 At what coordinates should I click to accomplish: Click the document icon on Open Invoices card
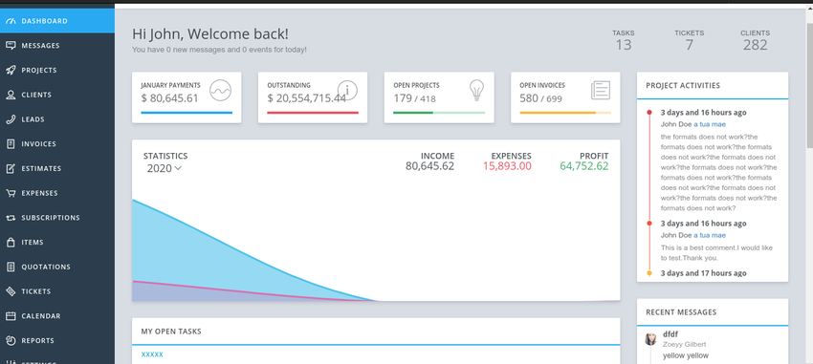[x=601, y=91]
